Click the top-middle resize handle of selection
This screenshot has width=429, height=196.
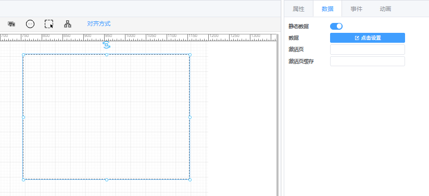tap(107, 55)
